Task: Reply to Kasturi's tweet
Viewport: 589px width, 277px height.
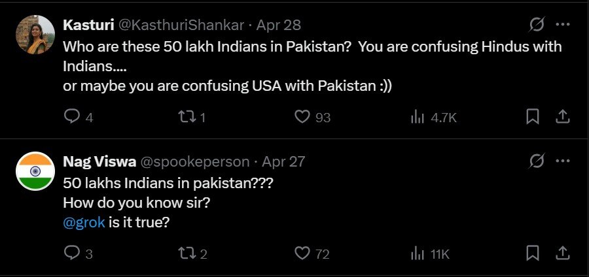Action: click(71, 117)
